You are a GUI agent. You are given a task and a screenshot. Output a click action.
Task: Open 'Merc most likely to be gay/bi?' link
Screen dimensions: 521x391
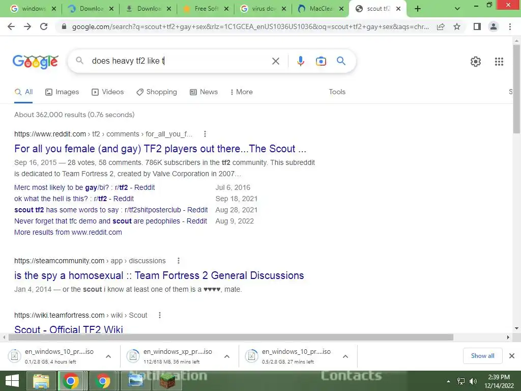coord(84,187)
